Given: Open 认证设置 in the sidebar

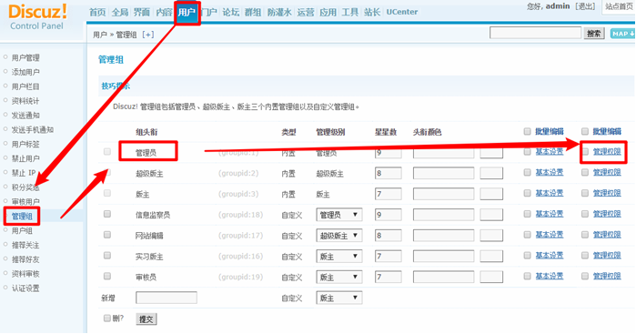Looking at the screenshot, I should (x=25, y=288).
